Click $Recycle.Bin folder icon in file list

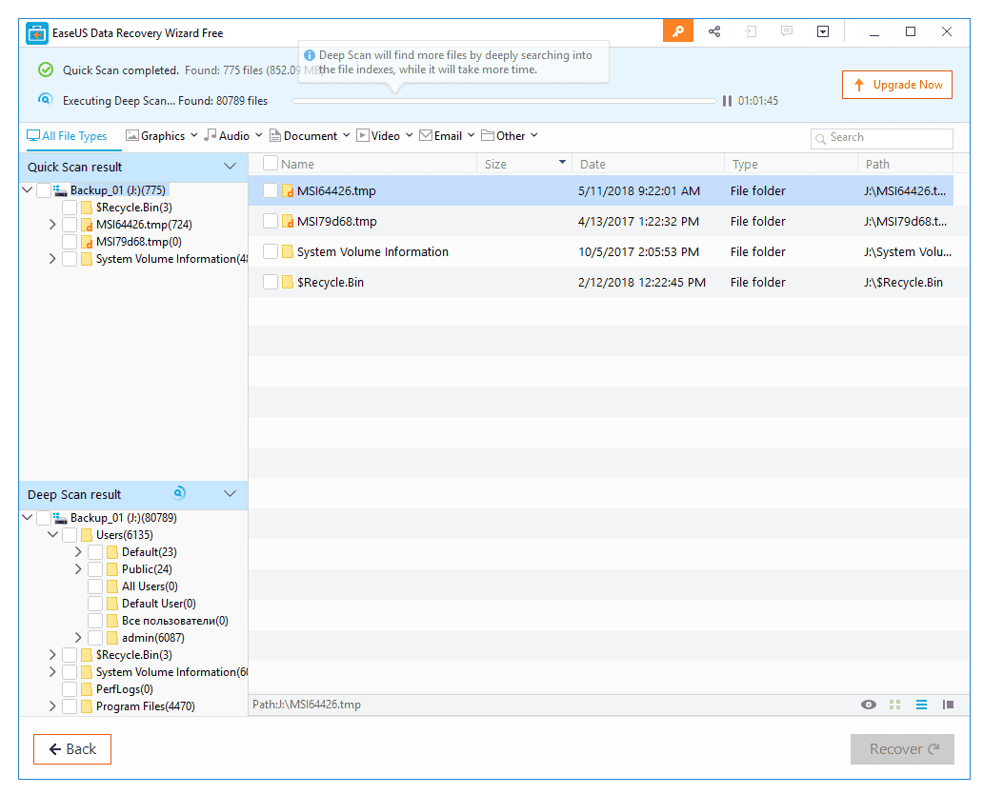pyautogui.click(x=288, y=283)
